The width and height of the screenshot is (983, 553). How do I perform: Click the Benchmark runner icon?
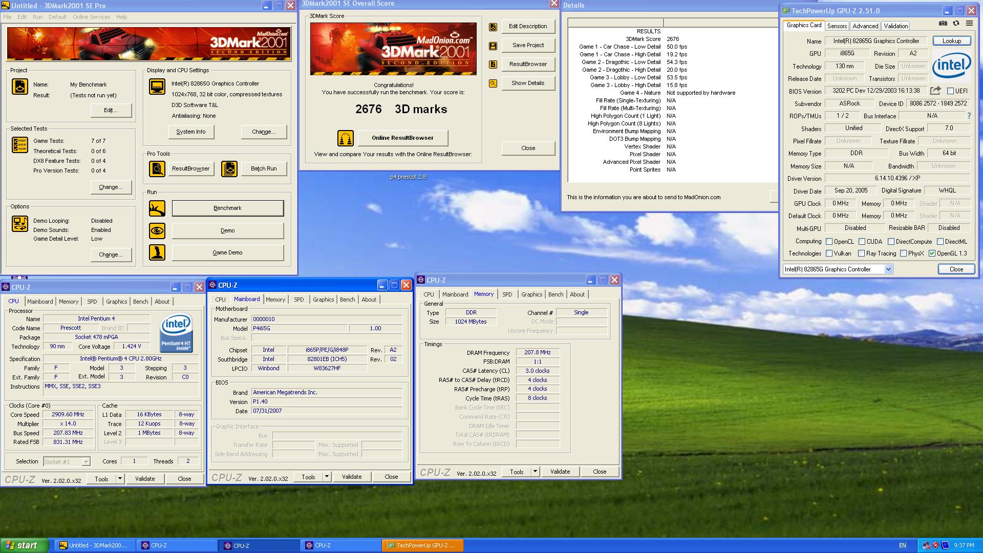(x=157, y=208)
